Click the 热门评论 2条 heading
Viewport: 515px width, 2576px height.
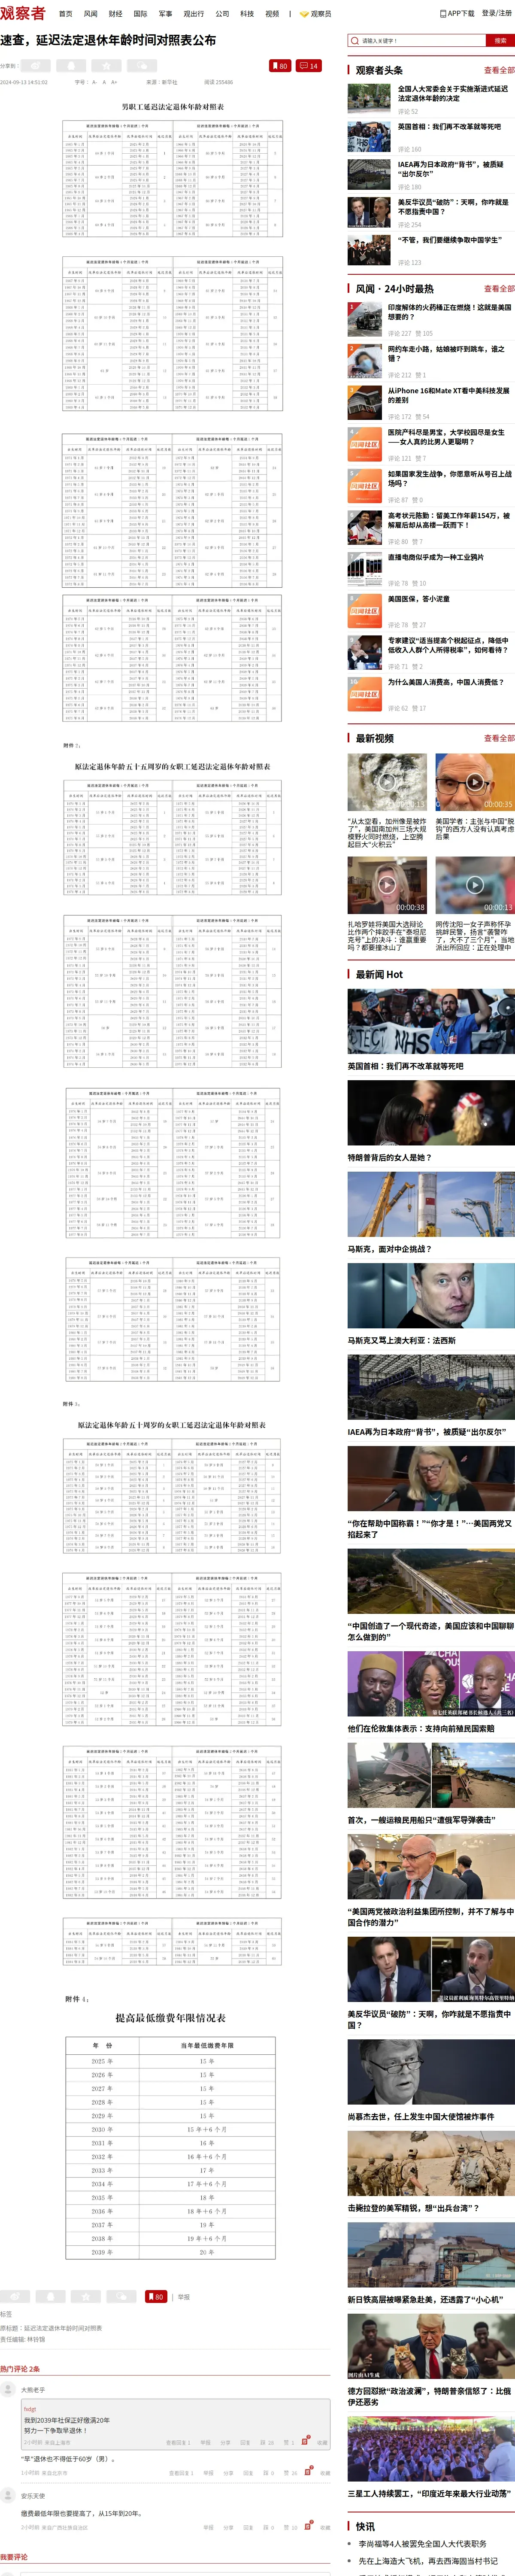pos(20,2369)
